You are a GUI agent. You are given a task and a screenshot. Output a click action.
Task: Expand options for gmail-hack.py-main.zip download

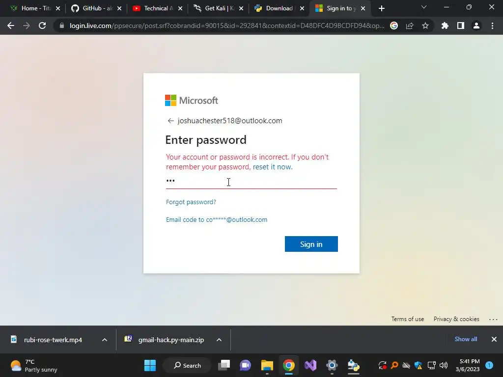[219, 340]
